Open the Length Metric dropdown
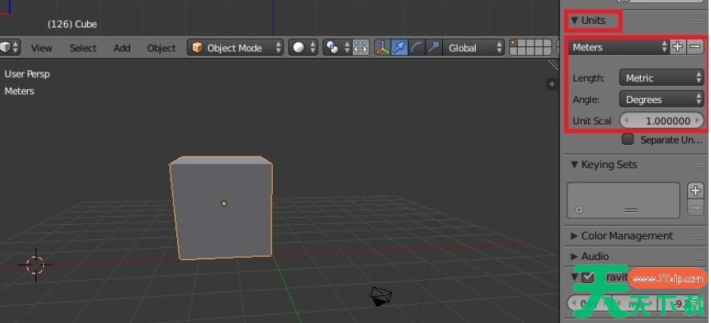 (662, 78)
